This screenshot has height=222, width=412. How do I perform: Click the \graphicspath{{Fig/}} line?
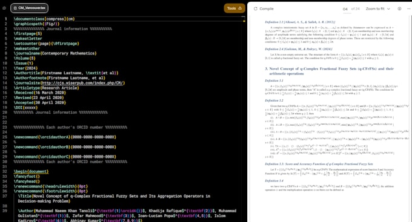click(x=36, y=24)
